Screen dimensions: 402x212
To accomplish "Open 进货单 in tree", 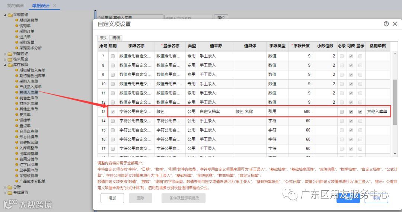I will (25, 37).
